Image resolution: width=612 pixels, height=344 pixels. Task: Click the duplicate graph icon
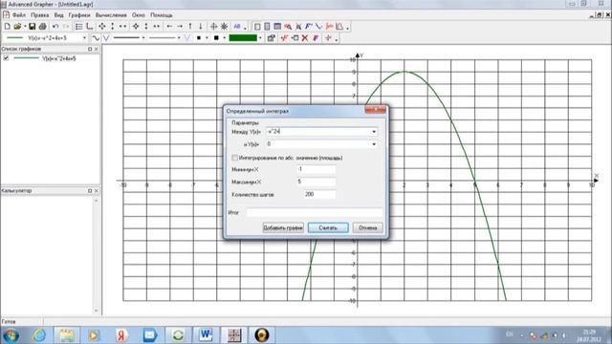(295, 38)
